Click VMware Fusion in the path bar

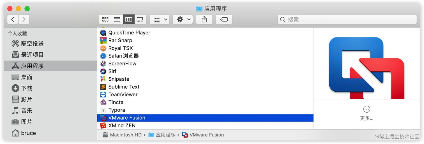[203, 135]
